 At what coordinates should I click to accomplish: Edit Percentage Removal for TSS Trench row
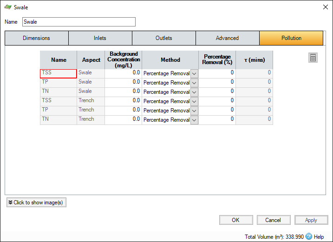(217, 101)
